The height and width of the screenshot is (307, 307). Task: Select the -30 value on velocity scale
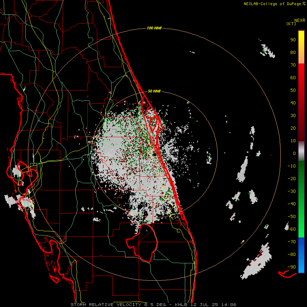[292, 191]
